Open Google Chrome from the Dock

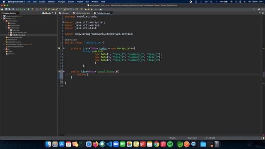(157, 144)
